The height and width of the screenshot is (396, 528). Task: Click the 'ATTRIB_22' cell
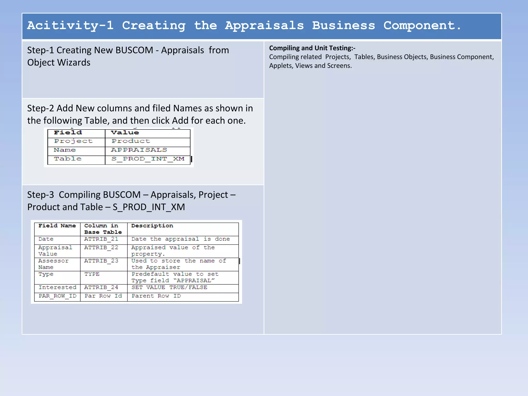[104, 251]
